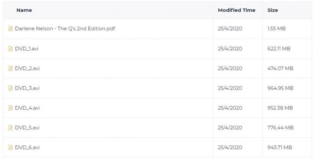The image size is (317, 161).
Task: Click the modified date of DVD_4.avi row
Action: pos(230,108)
